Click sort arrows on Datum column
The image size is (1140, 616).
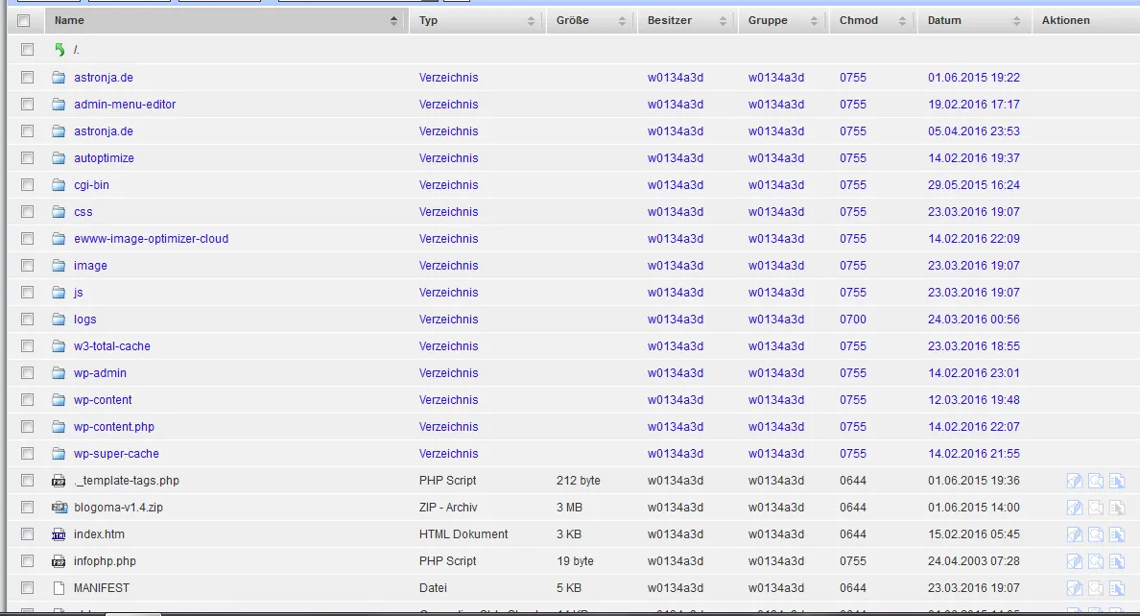pyautogui.click(x=1016, y=20)
